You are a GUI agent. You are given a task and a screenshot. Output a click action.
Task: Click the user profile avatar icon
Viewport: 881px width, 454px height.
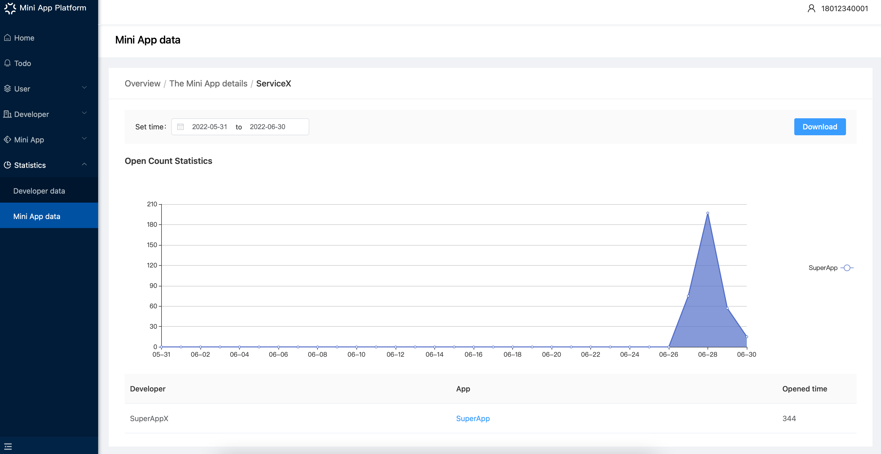811,8
